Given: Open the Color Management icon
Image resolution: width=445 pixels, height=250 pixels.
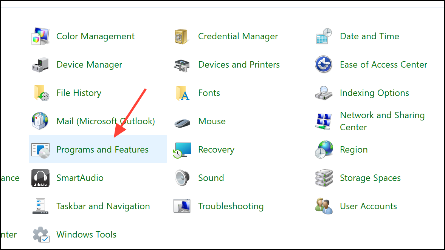Looking at the screenshot, I should [40, 36].
